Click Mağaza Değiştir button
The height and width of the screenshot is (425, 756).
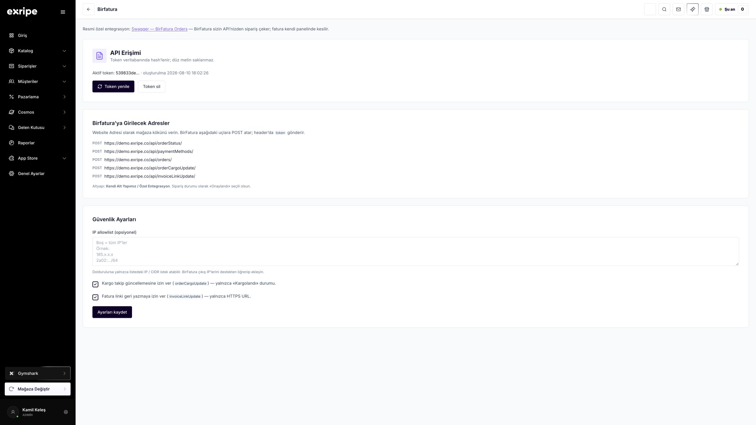pyautogui.click(x=38, y=389)
